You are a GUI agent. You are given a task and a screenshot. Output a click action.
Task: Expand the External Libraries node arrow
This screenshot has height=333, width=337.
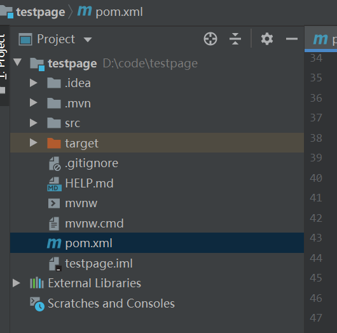coord(17,283)
